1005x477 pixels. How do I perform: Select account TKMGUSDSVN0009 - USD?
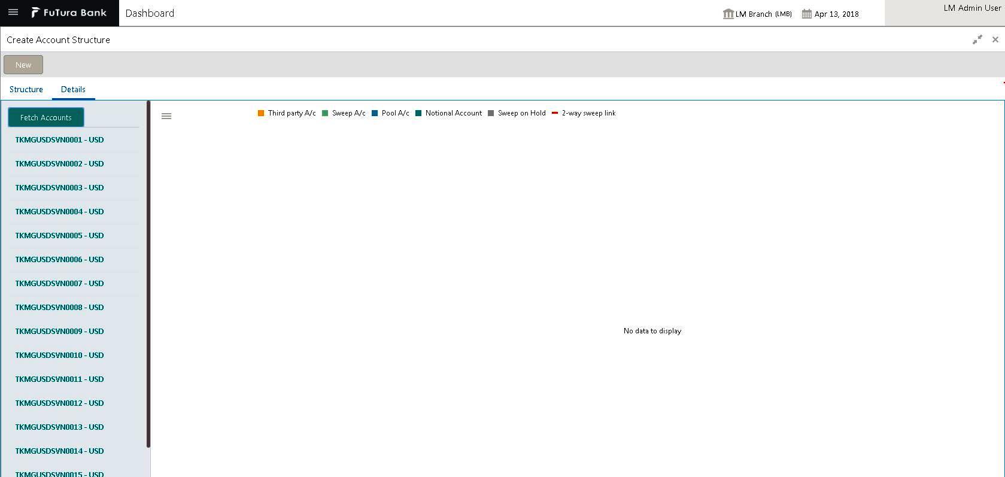click(x=59, y=332)
